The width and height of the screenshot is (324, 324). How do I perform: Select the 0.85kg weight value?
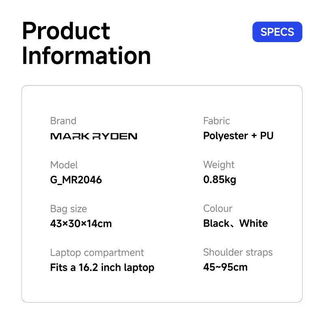pyautogui.click(x=220, y=179)
